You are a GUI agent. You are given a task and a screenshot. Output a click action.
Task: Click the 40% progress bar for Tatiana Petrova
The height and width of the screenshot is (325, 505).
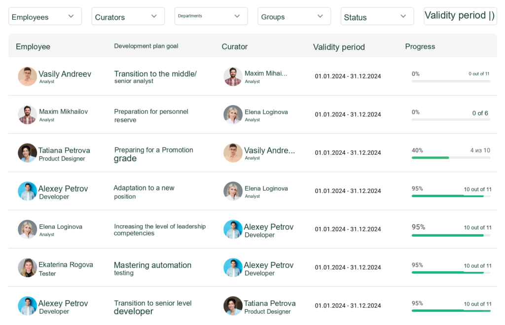[x=451, y=158]
